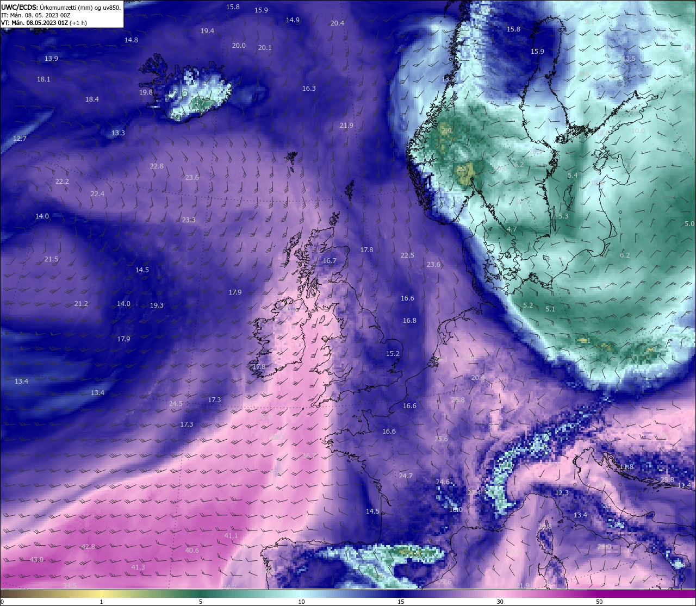Click the 10.0 value over Finland
Viewport: 696px width, 606px height.
(x=638, y=131)
